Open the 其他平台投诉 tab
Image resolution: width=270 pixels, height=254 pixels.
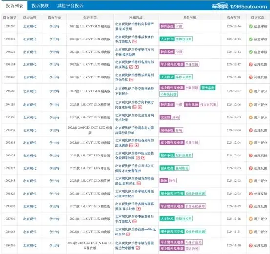point(70,6)
